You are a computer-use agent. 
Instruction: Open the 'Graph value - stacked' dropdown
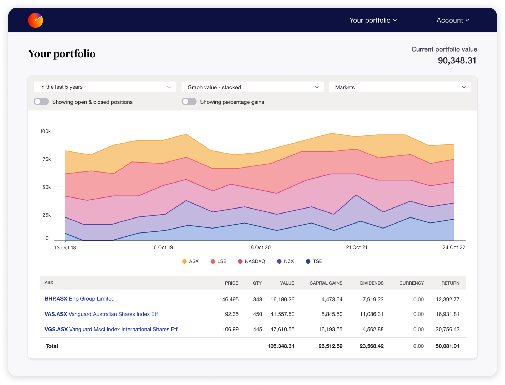[252, 87]
